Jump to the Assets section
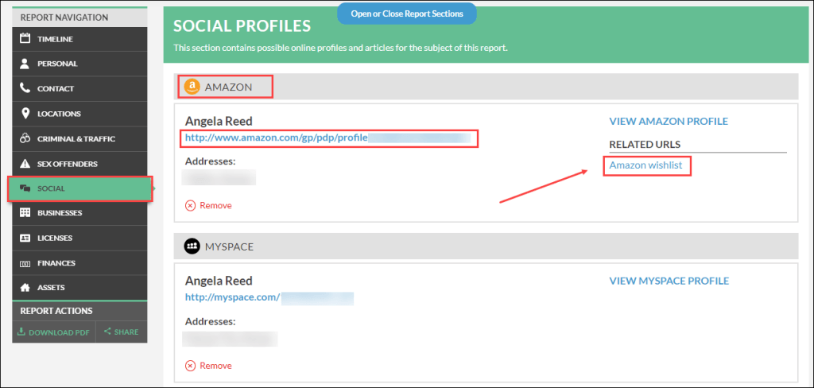The height and width of the screenshot is (388, 814). click(x=80, y=287)
